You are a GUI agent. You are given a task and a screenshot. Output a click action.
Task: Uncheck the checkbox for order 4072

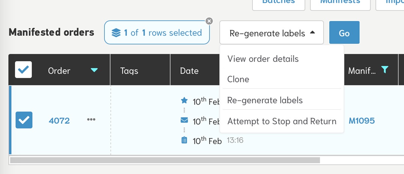tap(24, 120)
